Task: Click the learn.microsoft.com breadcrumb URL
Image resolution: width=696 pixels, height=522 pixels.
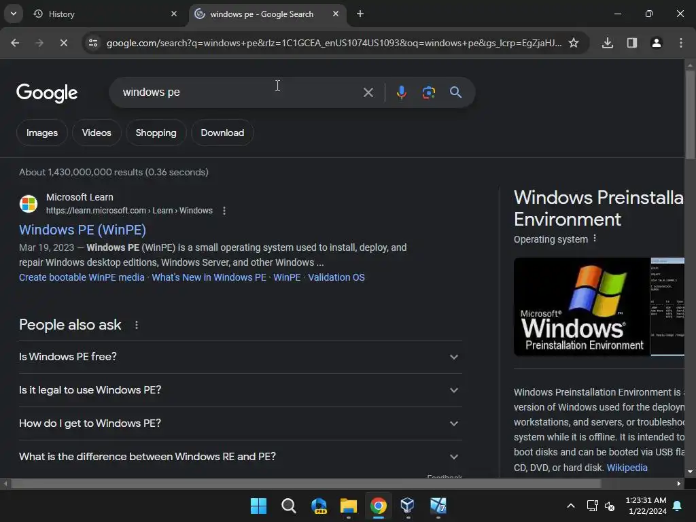Action: coord(129,211)
